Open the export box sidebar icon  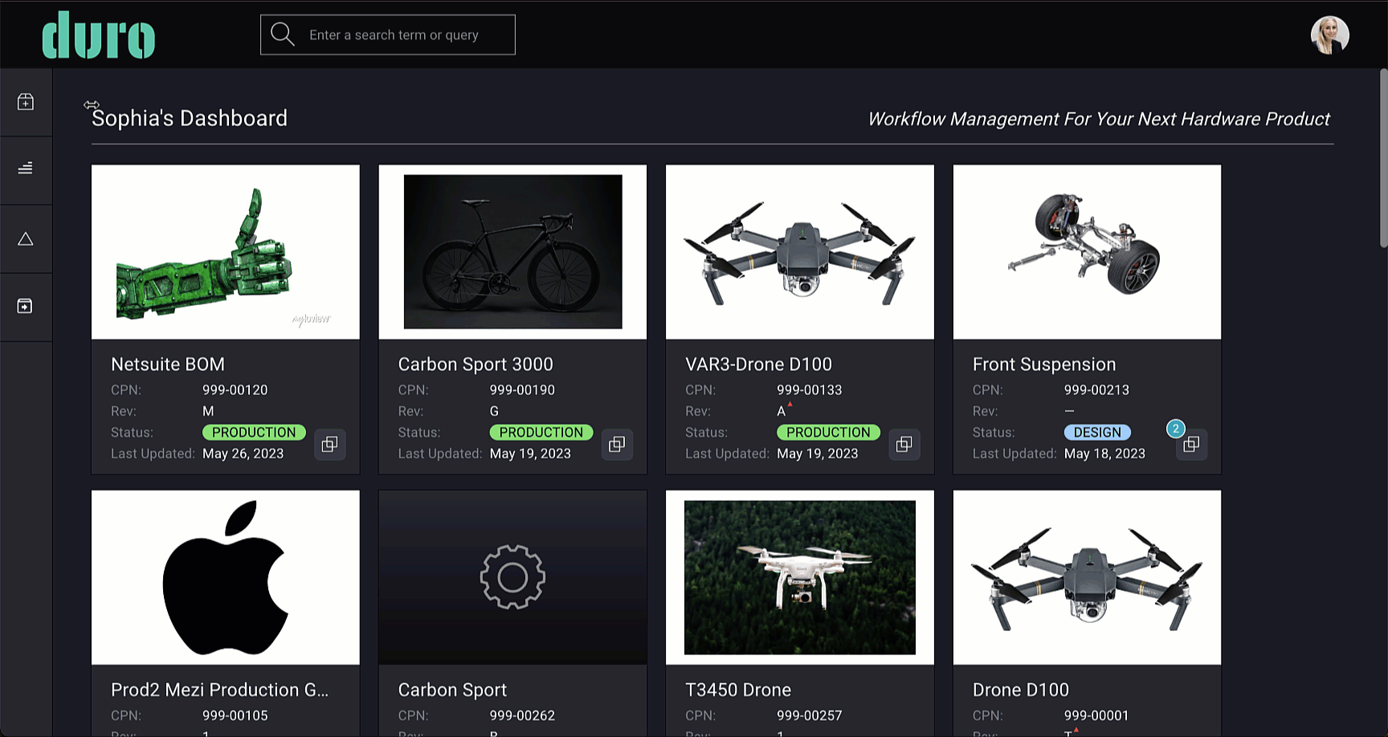(26, 306)
